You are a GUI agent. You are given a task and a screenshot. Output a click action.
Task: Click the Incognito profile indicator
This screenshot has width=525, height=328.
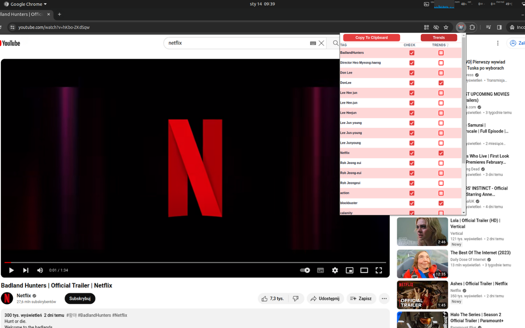coord(517,27)
